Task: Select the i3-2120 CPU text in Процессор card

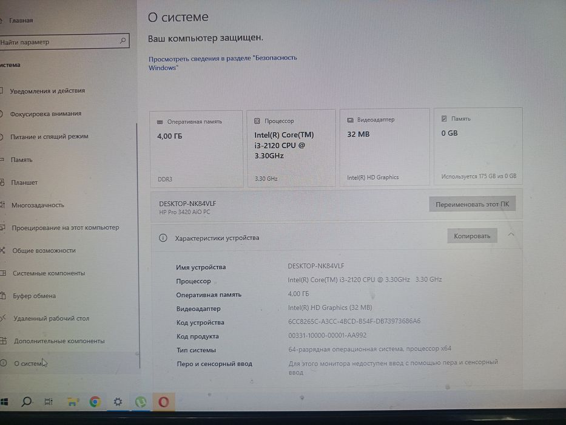Action: pos(280,146)
